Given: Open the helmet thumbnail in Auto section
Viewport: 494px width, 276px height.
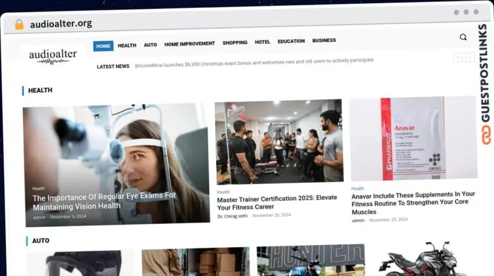Looking at the screenshot, I should coord(80,263).
